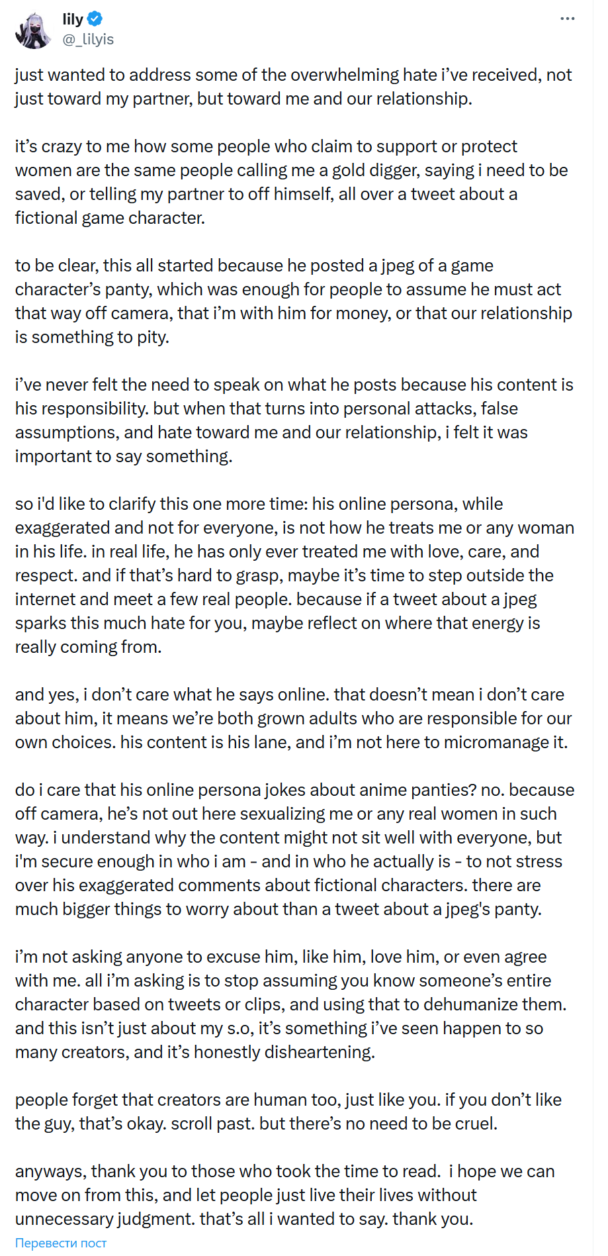Viewport: 608px width, 1256px height.
Task: Click the line starting "and yes, i don't care"
Action: pyautogui.click(x=290, y=695)
